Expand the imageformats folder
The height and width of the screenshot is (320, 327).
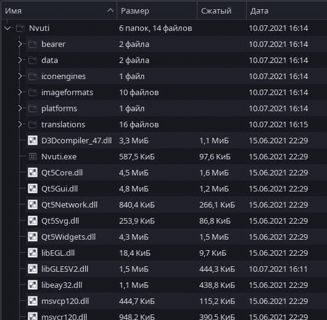20,92
